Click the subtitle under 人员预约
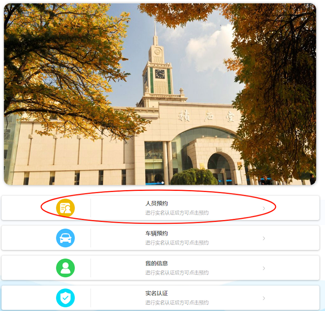This screenshot has width=325, height=311. coord(177,213)
